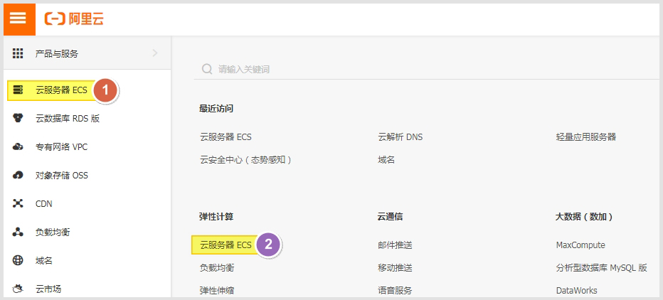
Task: Select 负载均衡 in the left sidebar
Action: [x=53, y=232]
